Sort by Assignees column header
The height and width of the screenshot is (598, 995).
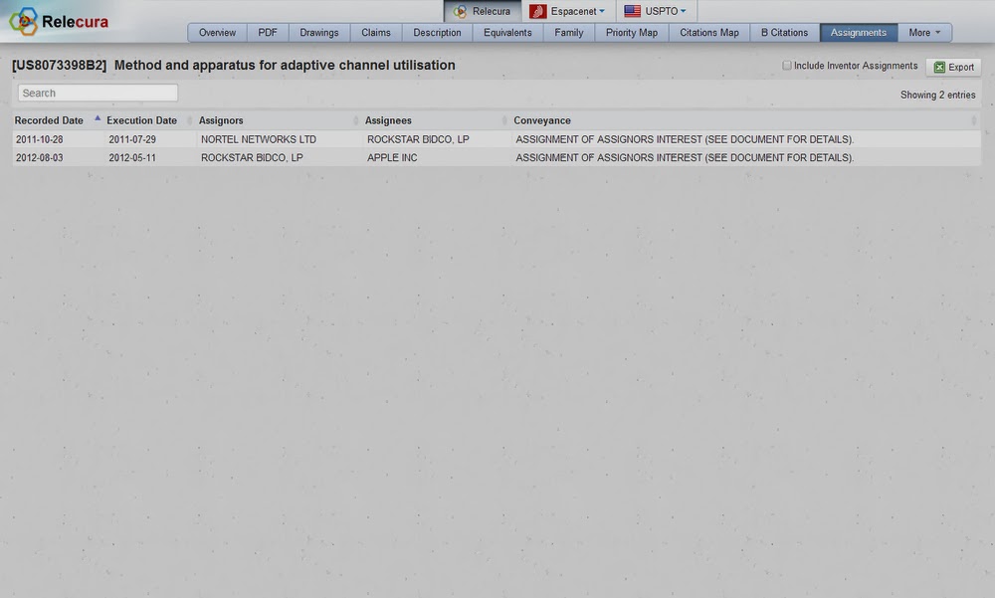click(388, 120)
